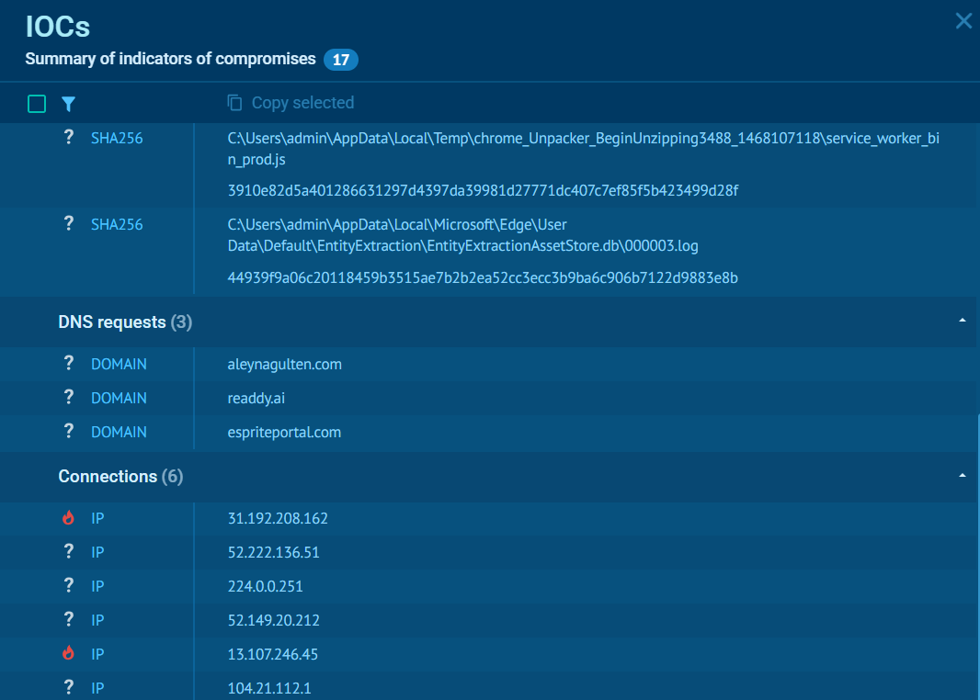Collapse the DNS requests section
980x700 pixels.
point(962,321)
